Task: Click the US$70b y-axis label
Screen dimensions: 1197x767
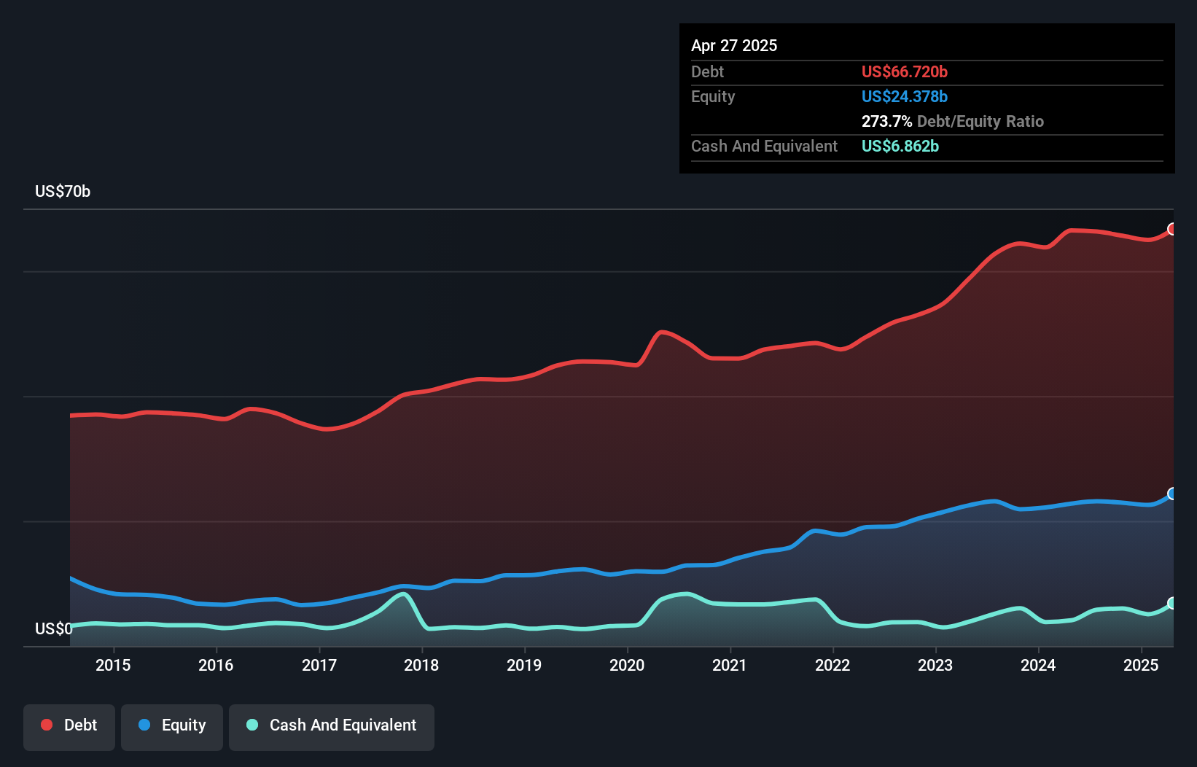Action: 63,191
